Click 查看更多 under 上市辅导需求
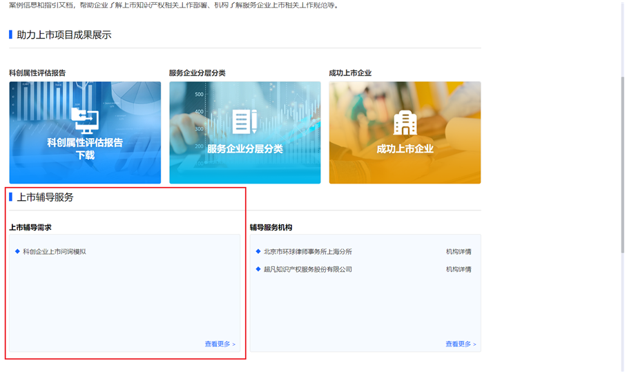Screen dimensions: 627x383 point(220,344)
